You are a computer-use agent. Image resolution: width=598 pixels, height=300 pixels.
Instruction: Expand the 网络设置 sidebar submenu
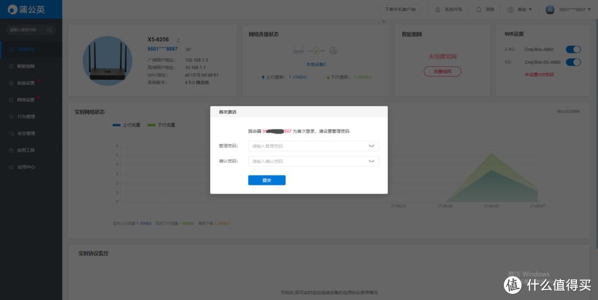point(56,100)
